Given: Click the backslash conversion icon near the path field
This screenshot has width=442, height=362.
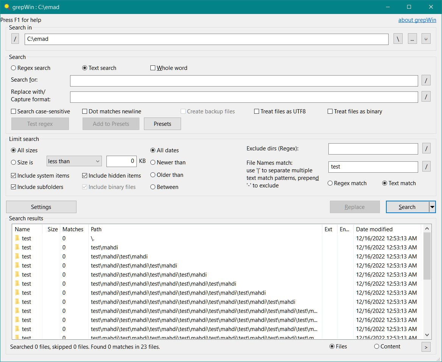Looking at the screenshot, I should click(x=398, y=39).
